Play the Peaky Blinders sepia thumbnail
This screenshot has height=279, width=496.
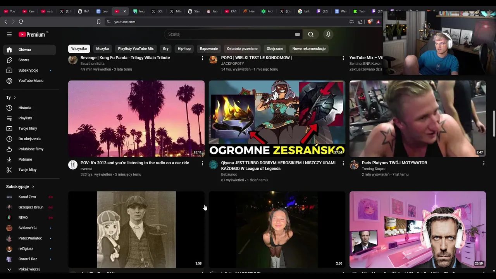coord(136,229)
